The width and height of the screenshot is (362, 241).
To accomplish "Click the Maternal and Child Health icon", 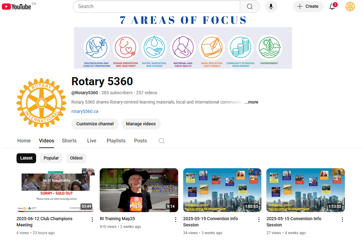I will pyautogui.click(x=183, y=48).
